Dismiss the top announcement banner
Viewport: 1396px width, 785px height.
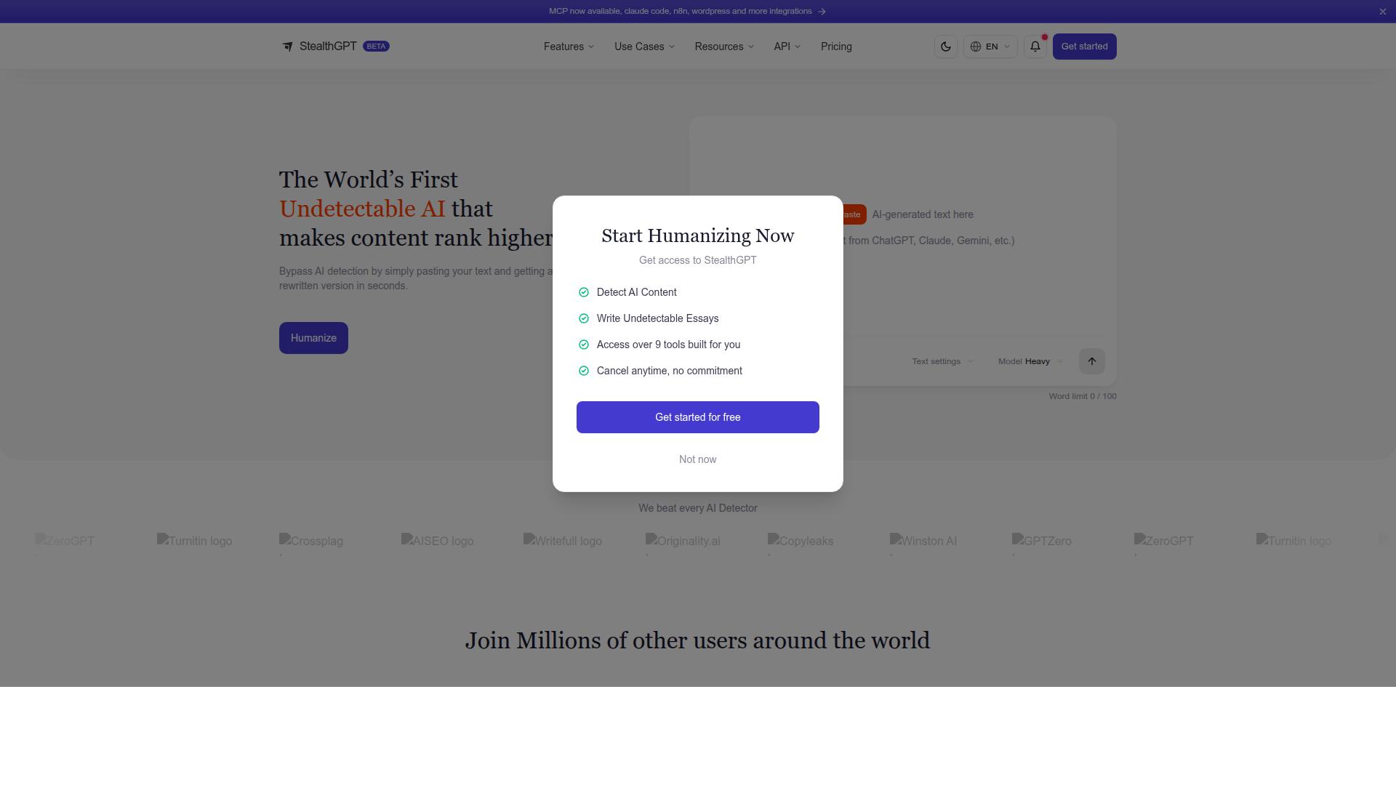tap(1382, 12)
